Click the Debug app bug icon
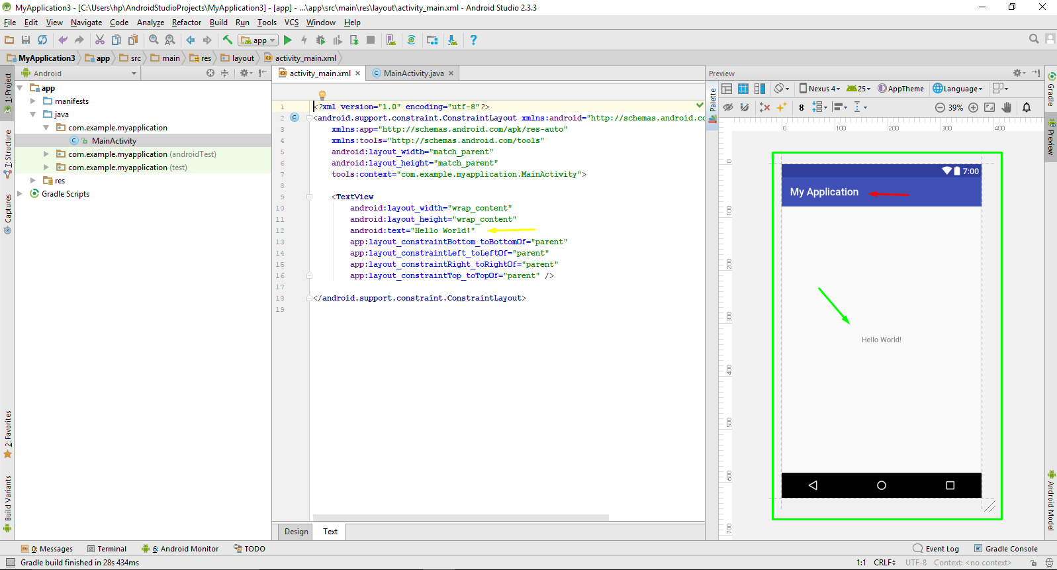Screen dimensions: 1057x570 (x=321, y=40)
